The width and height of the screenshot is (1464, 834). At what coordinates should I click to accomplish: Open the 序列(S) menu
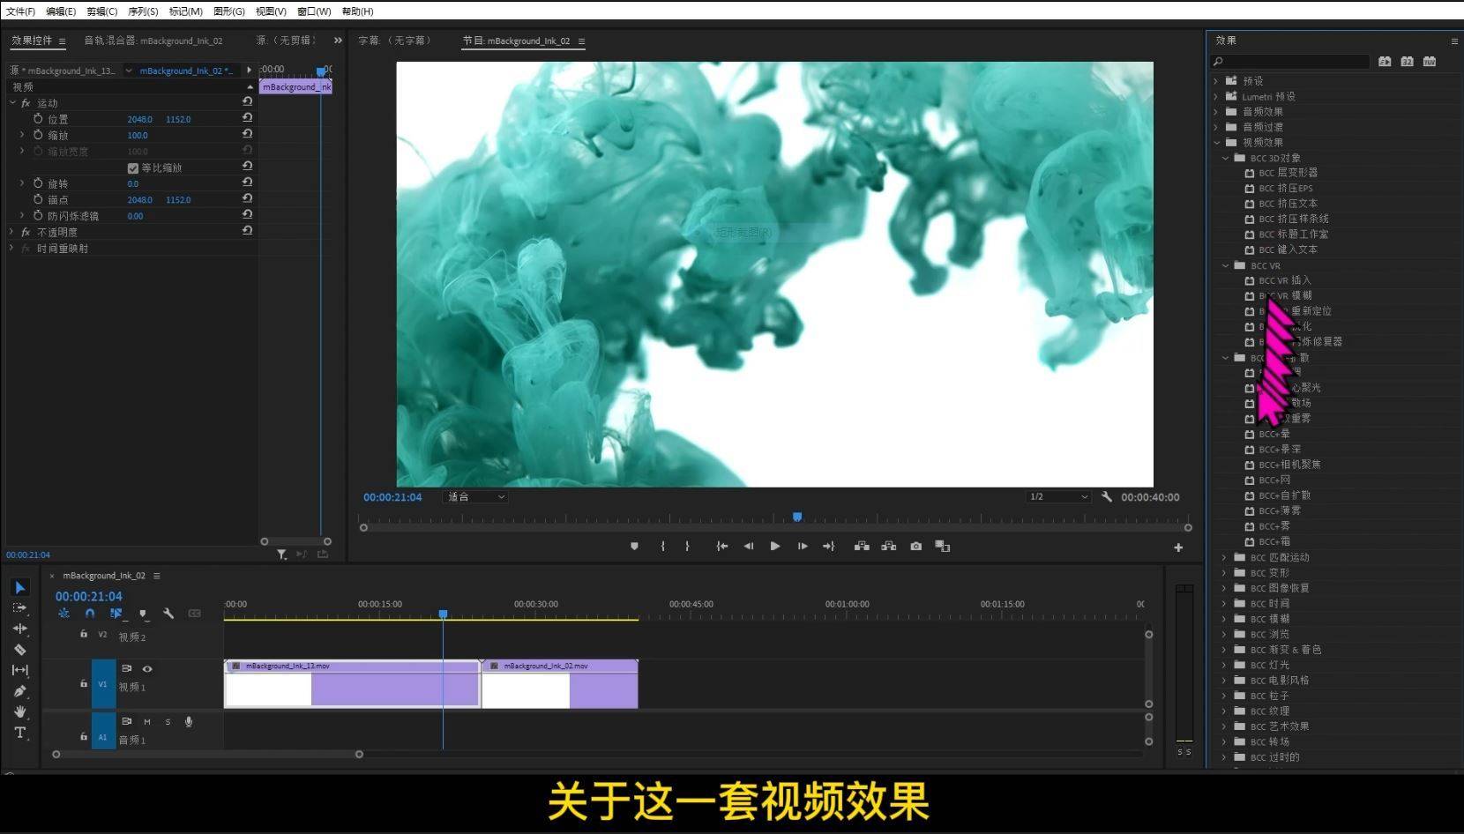pos(143,11)
